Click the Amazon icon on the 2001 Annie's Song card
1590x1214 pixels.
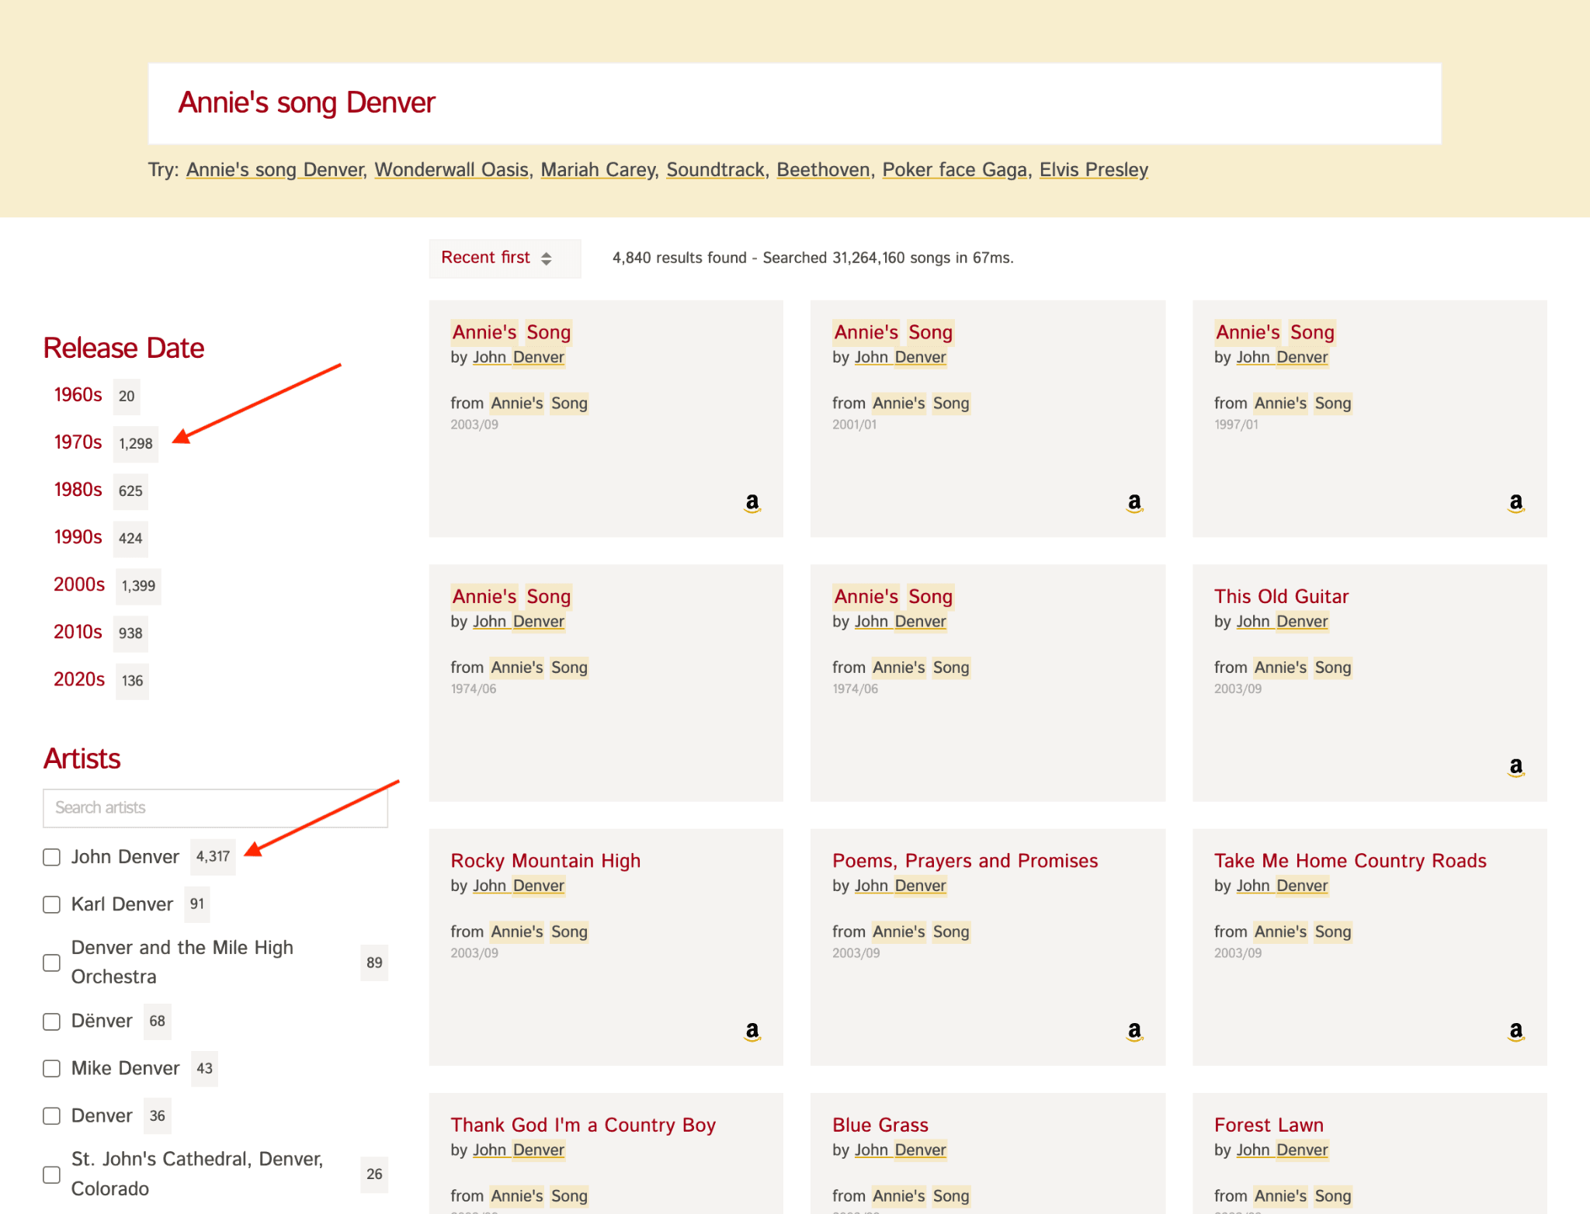pos(1133,504)
